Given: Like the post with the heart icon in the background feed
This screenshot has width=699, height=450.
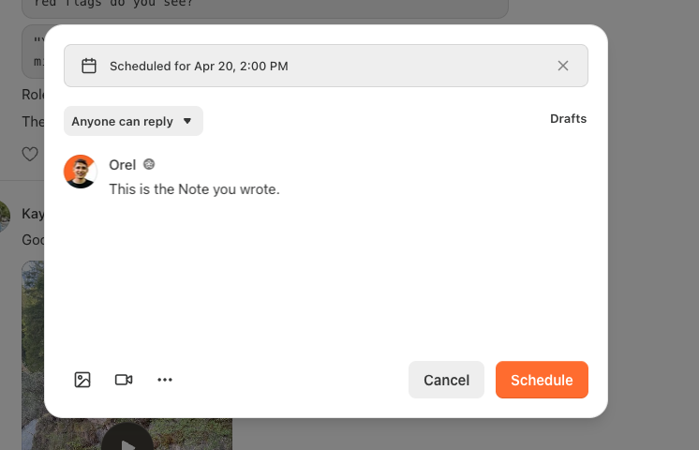Looking at the screenshot, I should (30, 155).
